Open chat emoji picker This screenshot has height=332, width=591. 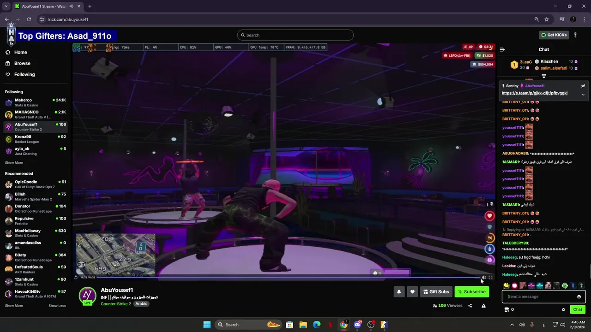(579, 296)
